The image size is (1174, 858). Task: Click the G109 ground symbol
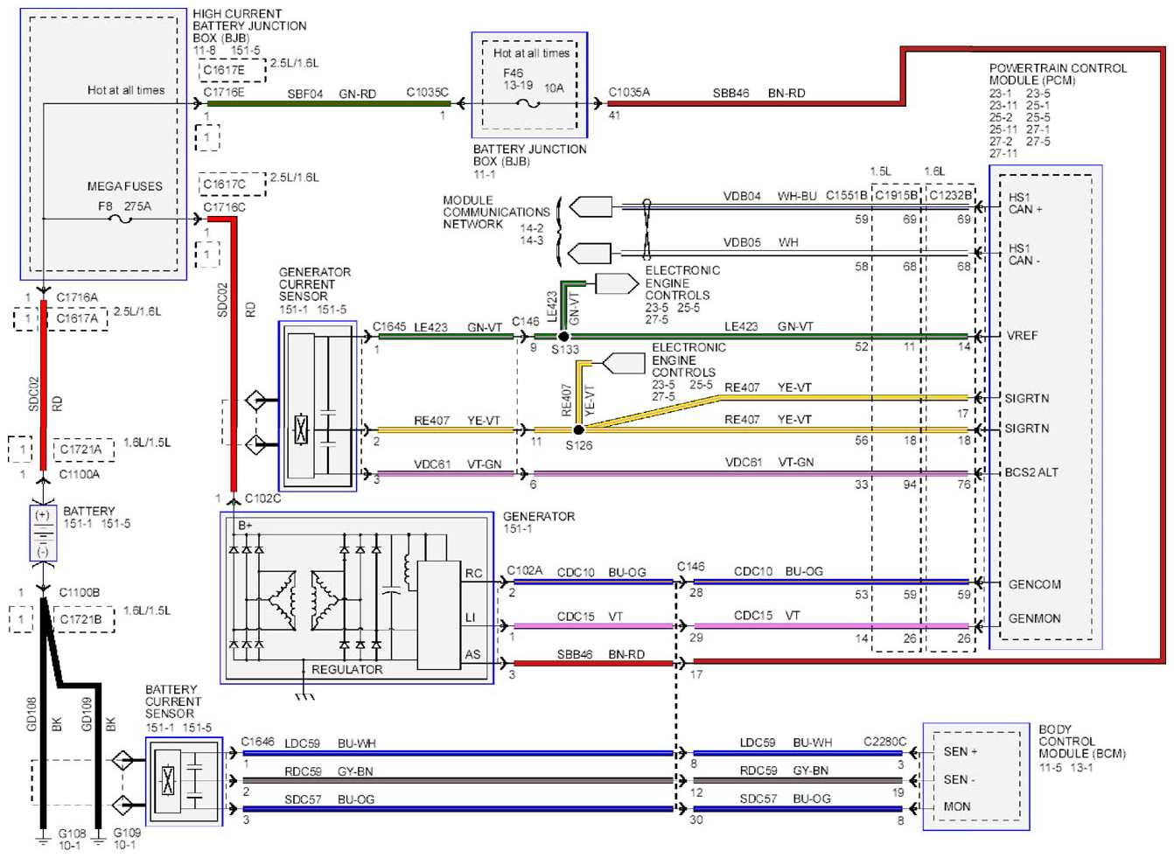[99, 838]
